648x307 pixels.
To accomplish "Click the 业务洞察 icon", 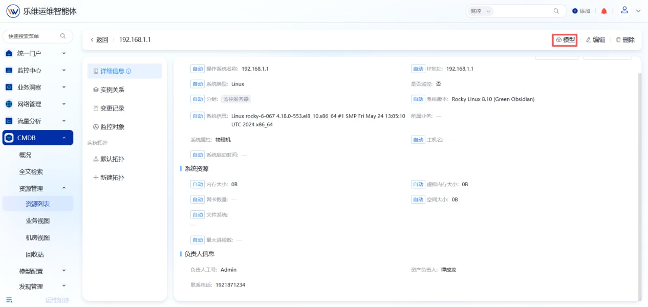I will click(9, 87).
